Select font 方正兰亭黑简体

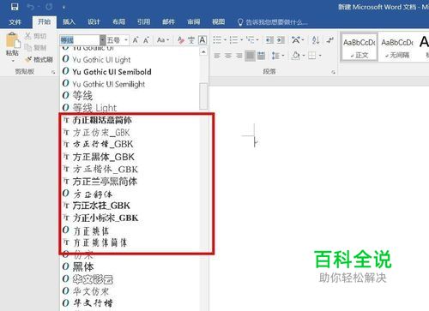pos(130,182)
